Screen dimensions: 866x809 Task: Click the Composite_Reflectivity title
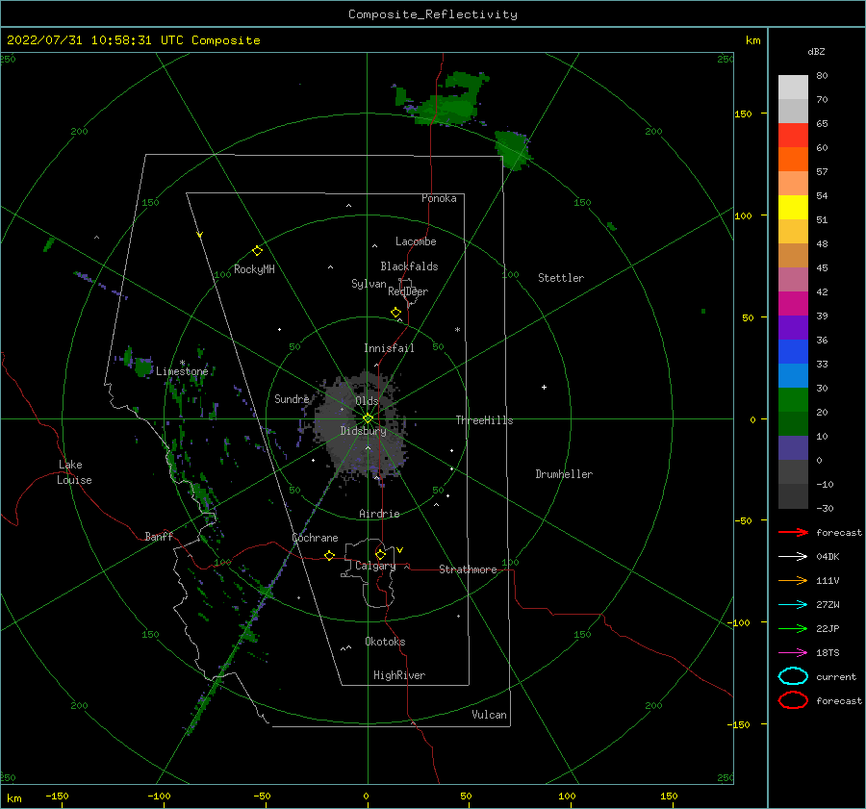pyautogui.click(x=432, y=14)
